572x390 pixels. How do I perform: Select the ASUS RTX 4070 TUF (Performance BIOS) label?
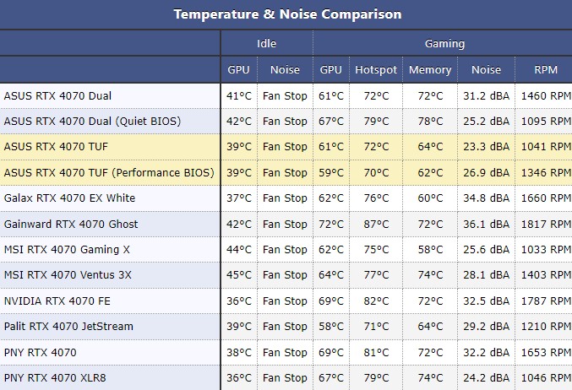click(109, 172)
